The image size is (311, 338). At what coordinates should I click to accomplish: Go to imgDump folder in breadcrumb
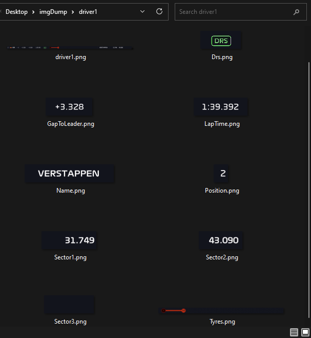tap(53, 11)
